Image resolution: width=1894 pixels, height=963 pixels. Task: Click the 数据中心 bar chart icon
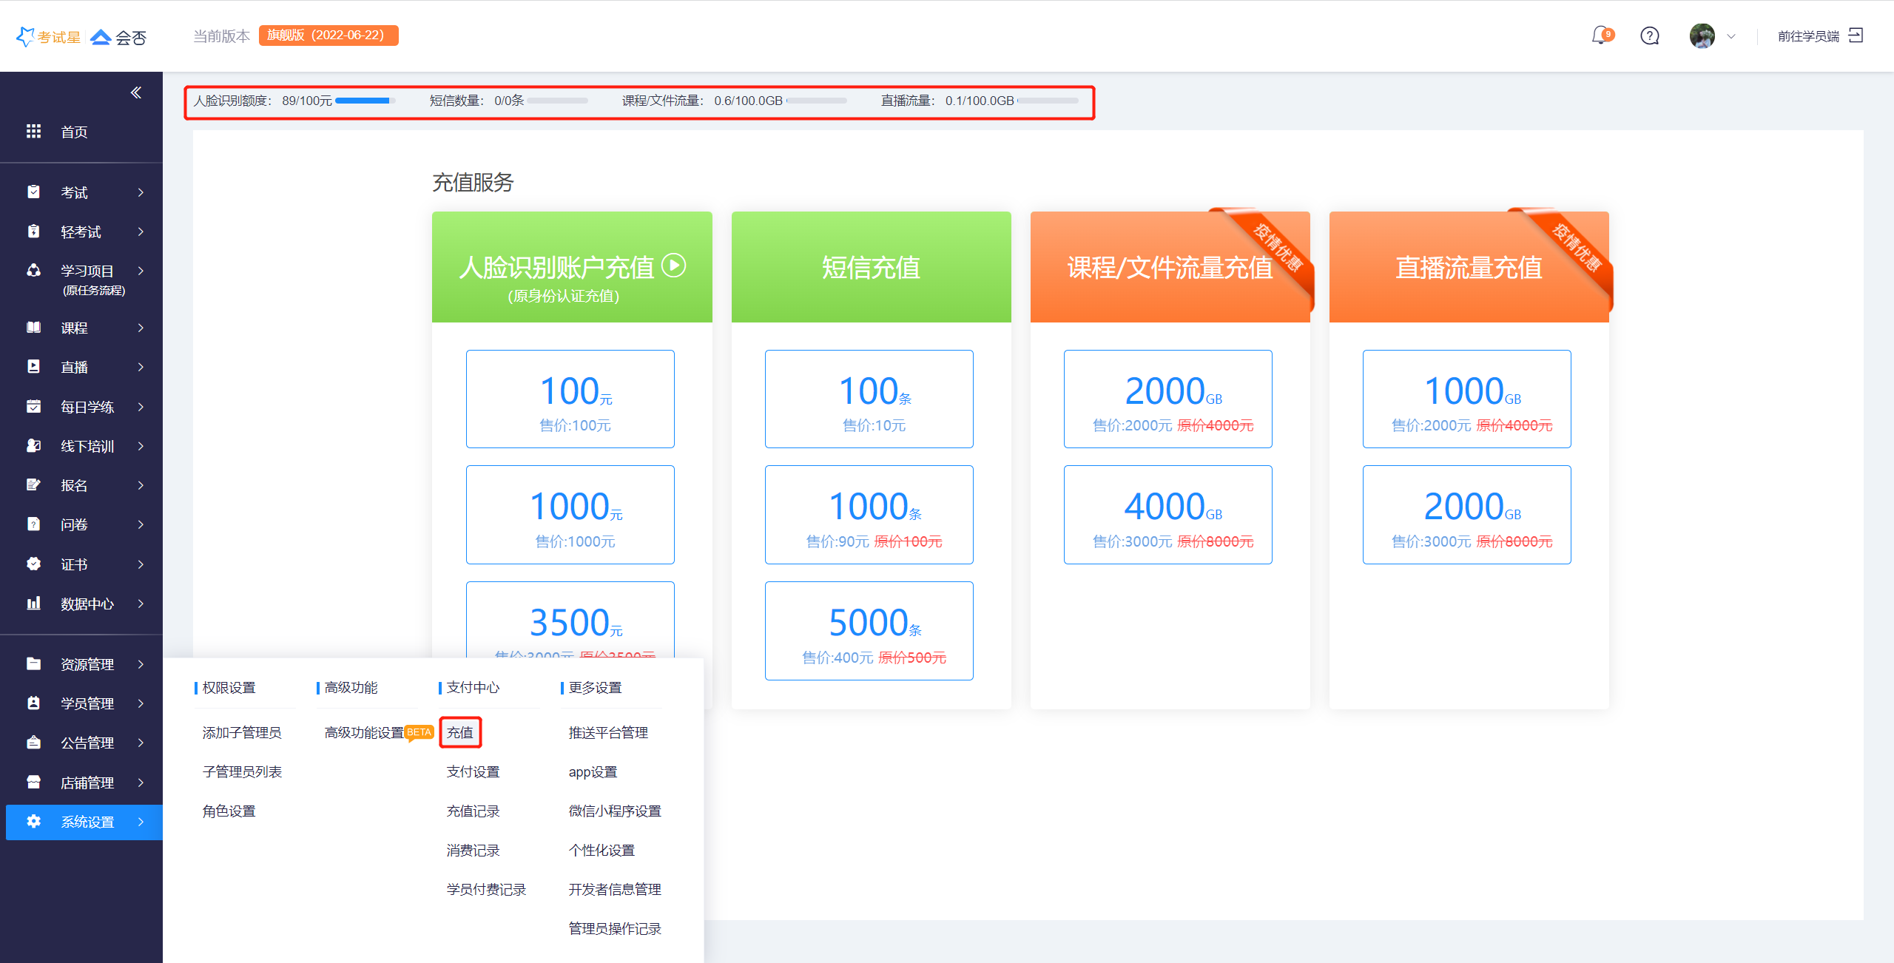(33, 604)
